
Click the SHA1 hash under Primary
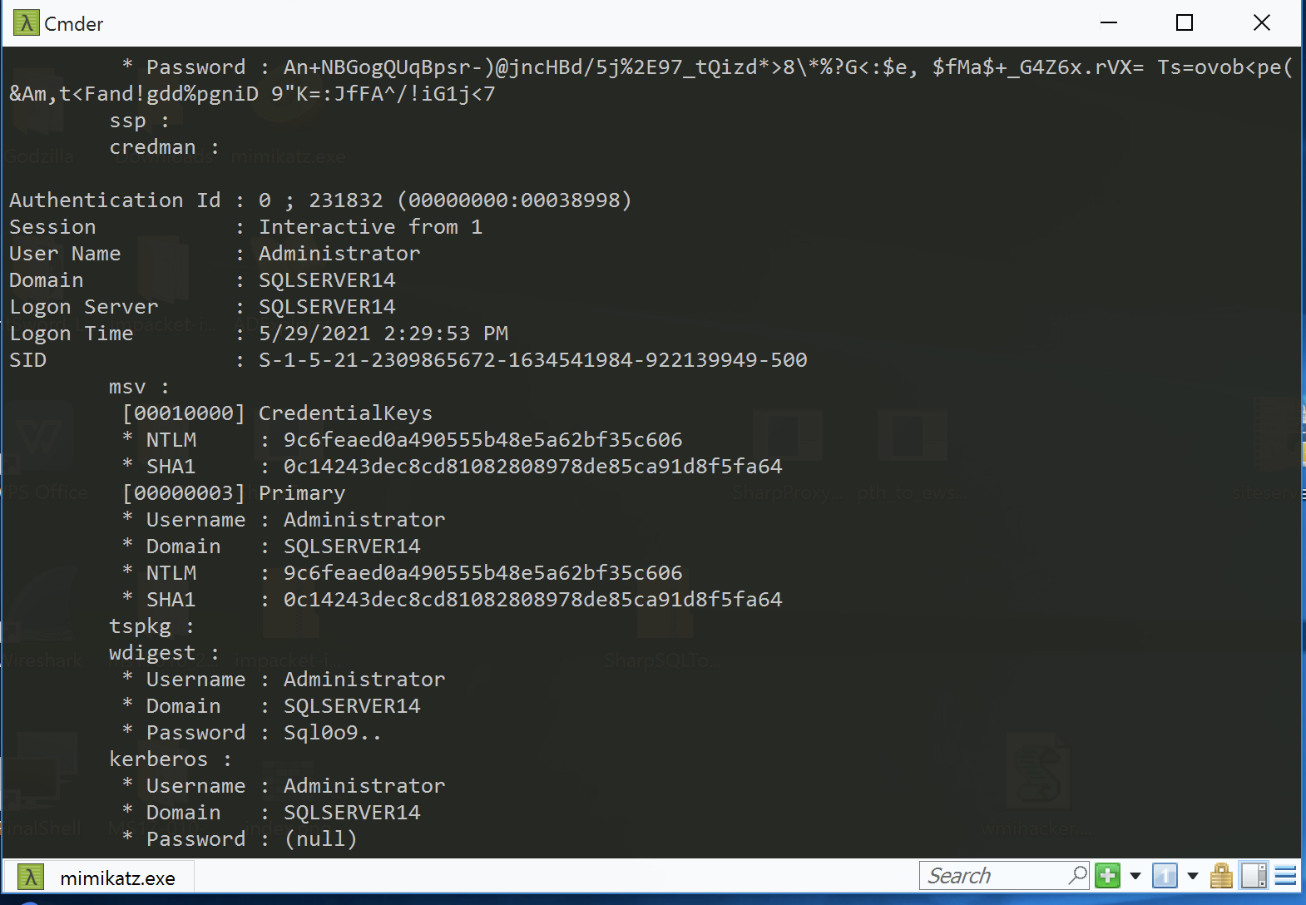533,600
